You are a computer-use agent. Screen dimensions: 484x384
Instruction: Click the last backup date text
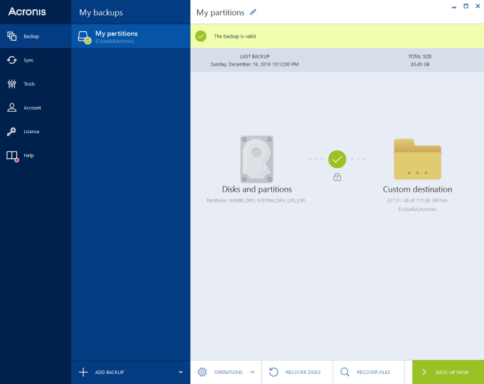(x=254, y=64)
